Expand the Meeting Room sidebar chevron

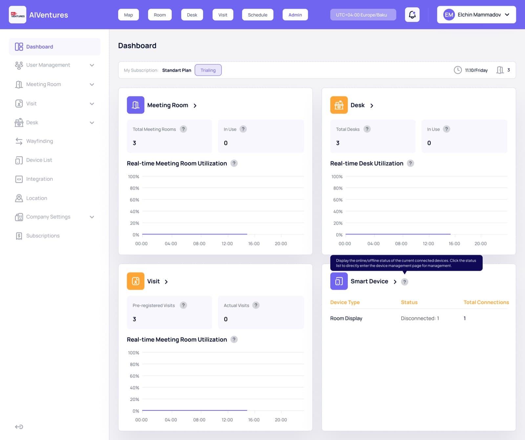(92, 85)
